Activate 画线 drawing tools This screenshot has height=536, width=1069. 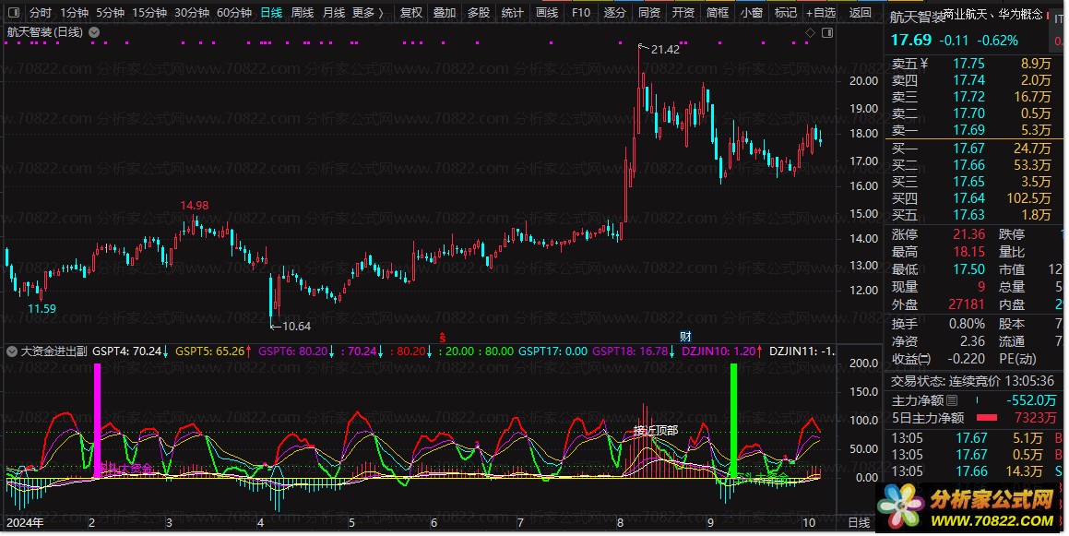pos(547,12)
